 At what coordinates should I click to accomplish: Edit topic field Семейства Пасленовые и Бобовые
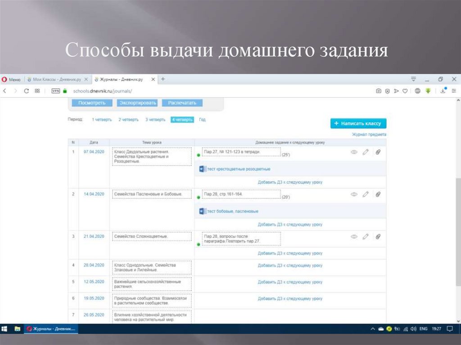(x=152, y=194)
